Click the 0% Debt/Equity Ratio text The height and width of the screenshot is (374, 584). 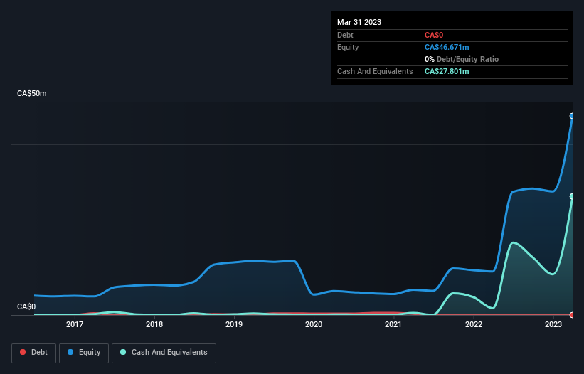(462, 59)
